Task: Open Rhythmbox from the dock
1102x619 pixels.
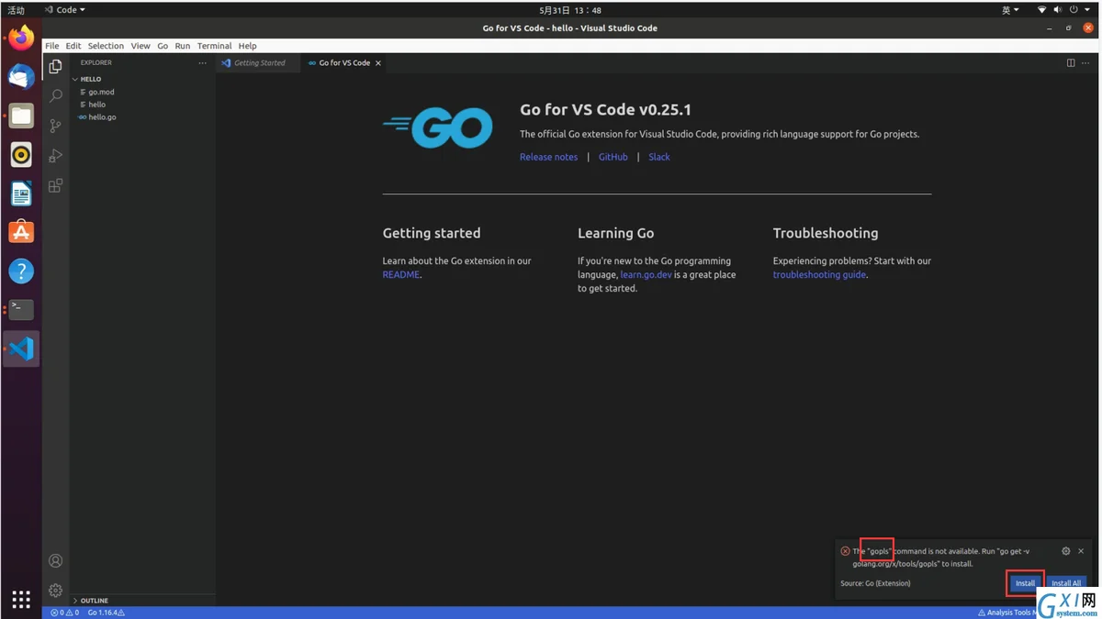Action: point(21,155)
